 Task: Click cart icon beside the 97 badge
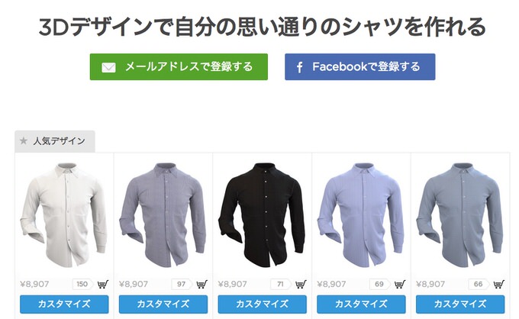coord(202,284)
